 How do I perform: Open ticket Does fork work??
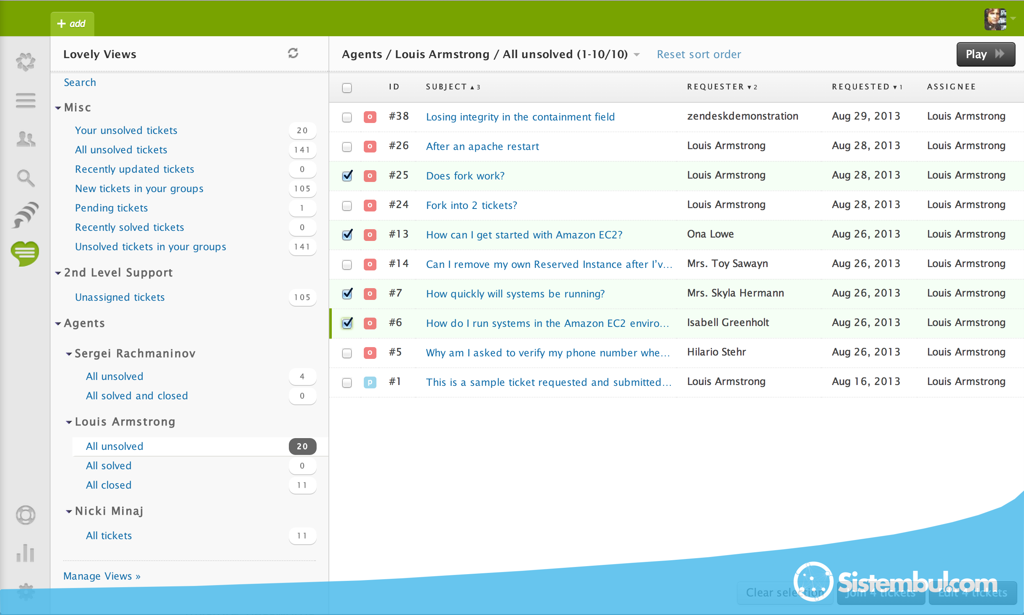click(465, 176)
